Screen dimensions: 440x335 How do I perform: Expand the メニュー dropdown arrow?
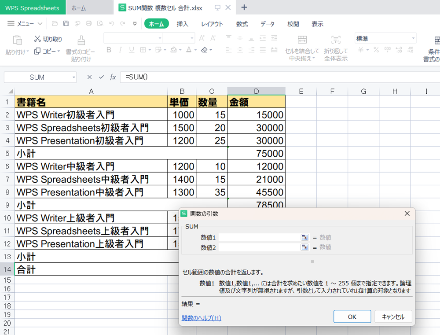tap(40, 24)
